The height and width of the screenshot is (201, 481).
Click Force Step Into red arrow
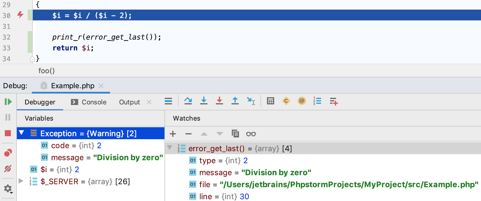tap(219, 101)
